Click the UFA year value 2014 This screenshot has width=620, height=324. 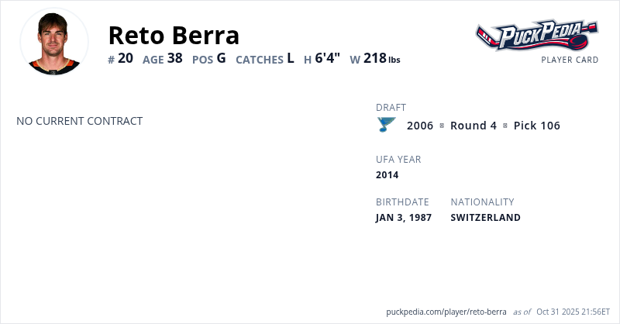click(x=387, y=174)
